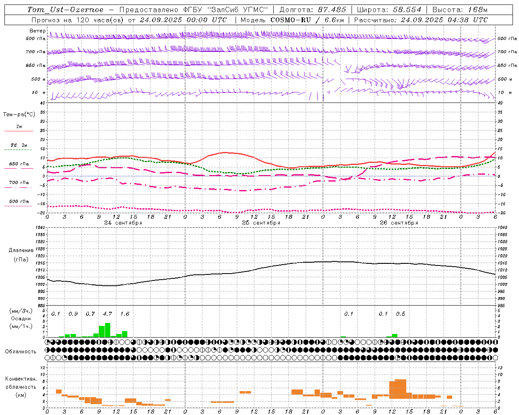Click the '1.6' precipitation amount value

(125, 314)
